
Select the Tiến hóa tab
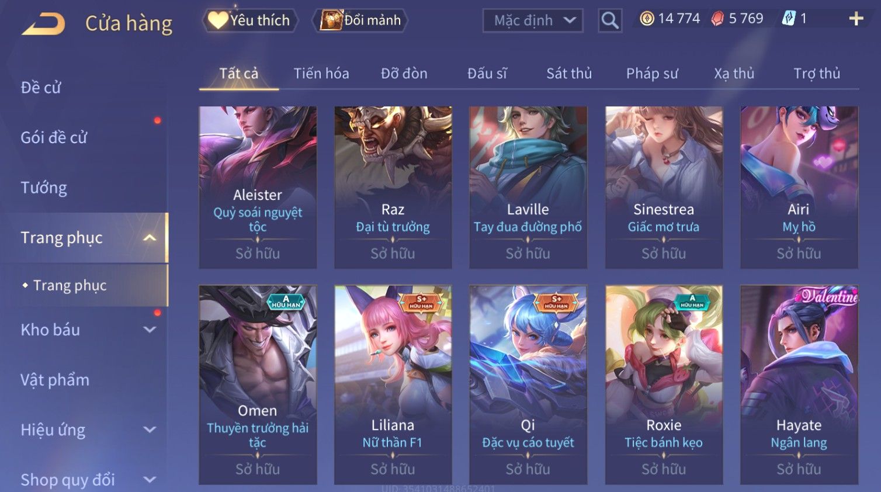[x=321, y=74]
